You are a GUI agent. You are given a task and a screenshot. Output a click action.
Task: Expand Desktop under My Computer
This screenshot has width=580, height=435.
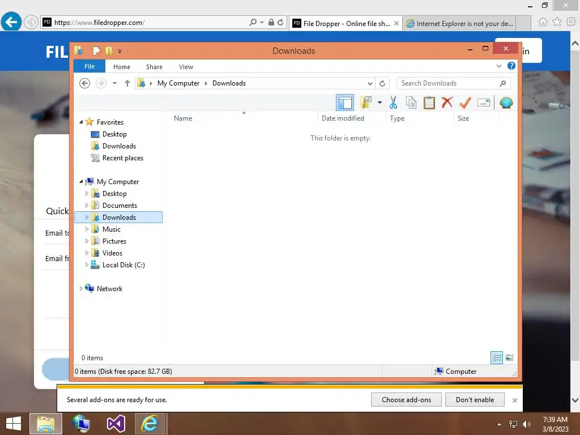click(87, 194)
